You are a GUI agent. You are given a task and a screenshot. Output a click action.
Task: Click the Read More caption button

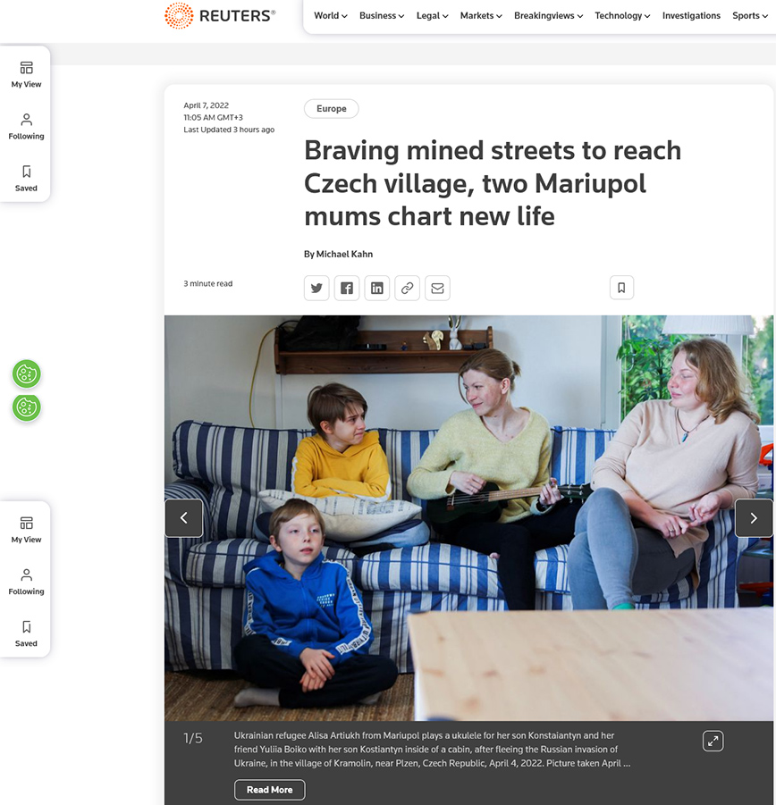(x=269, y=790)
